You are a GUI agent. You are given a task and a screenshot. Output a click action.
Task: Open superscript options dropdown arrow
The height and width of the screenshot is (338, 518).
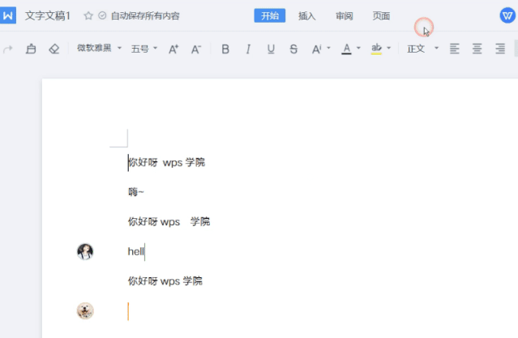[x=328, y=49]
